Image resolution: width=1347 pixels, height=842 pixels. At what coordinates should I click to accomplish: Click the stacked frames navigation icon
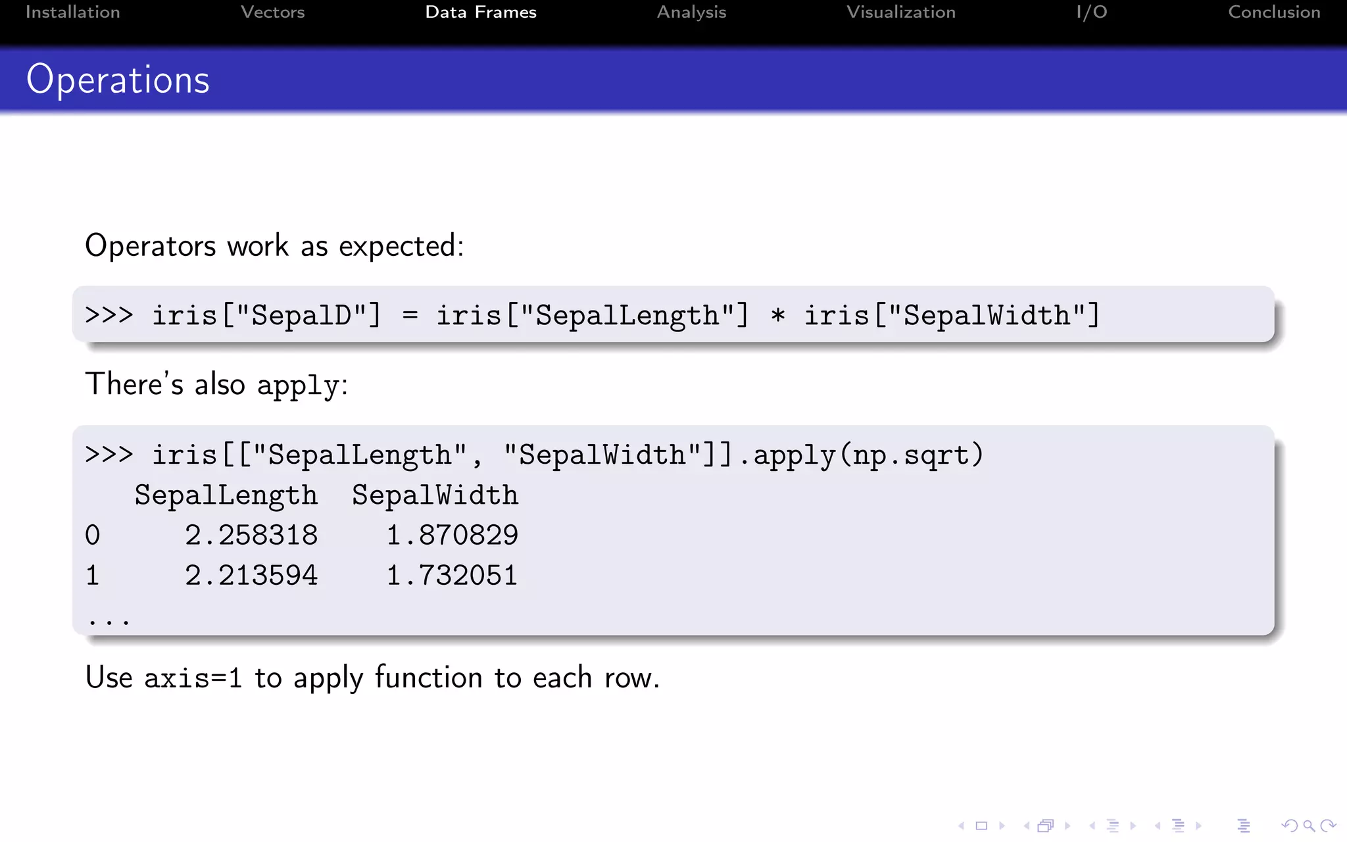(1046, 826)
